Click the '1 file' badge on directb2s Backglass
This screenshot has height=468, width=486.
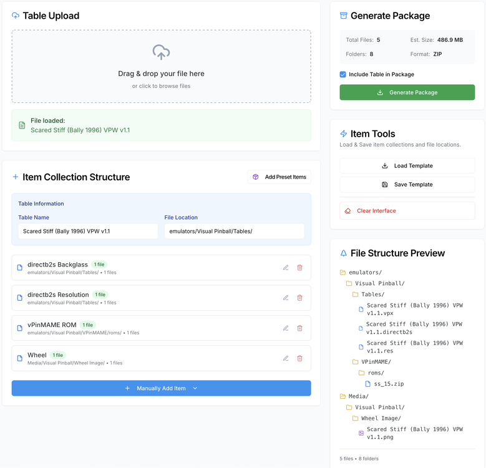[99, 265]
